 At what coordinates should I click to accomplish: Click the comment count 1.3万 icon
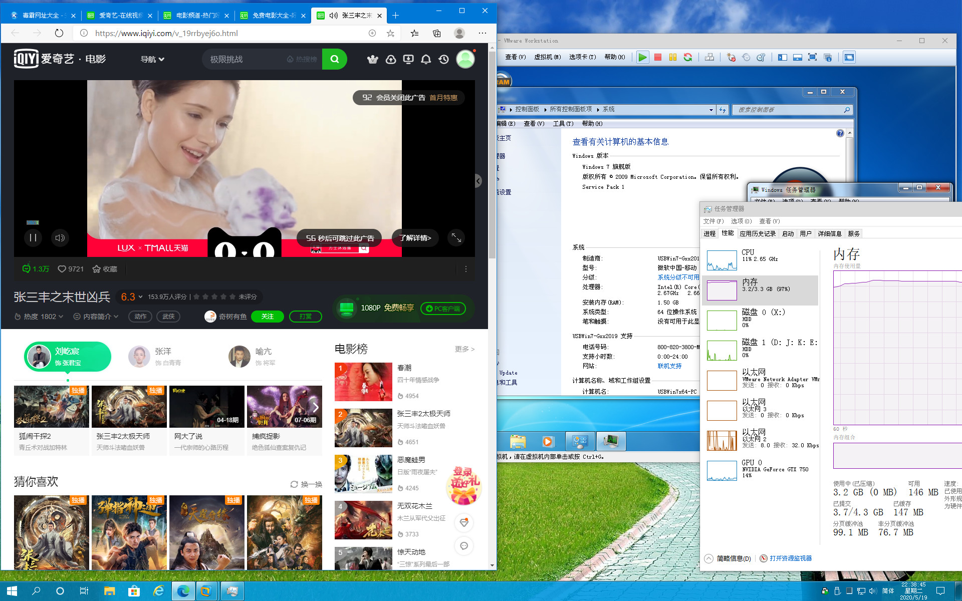(x=36, y=269)
